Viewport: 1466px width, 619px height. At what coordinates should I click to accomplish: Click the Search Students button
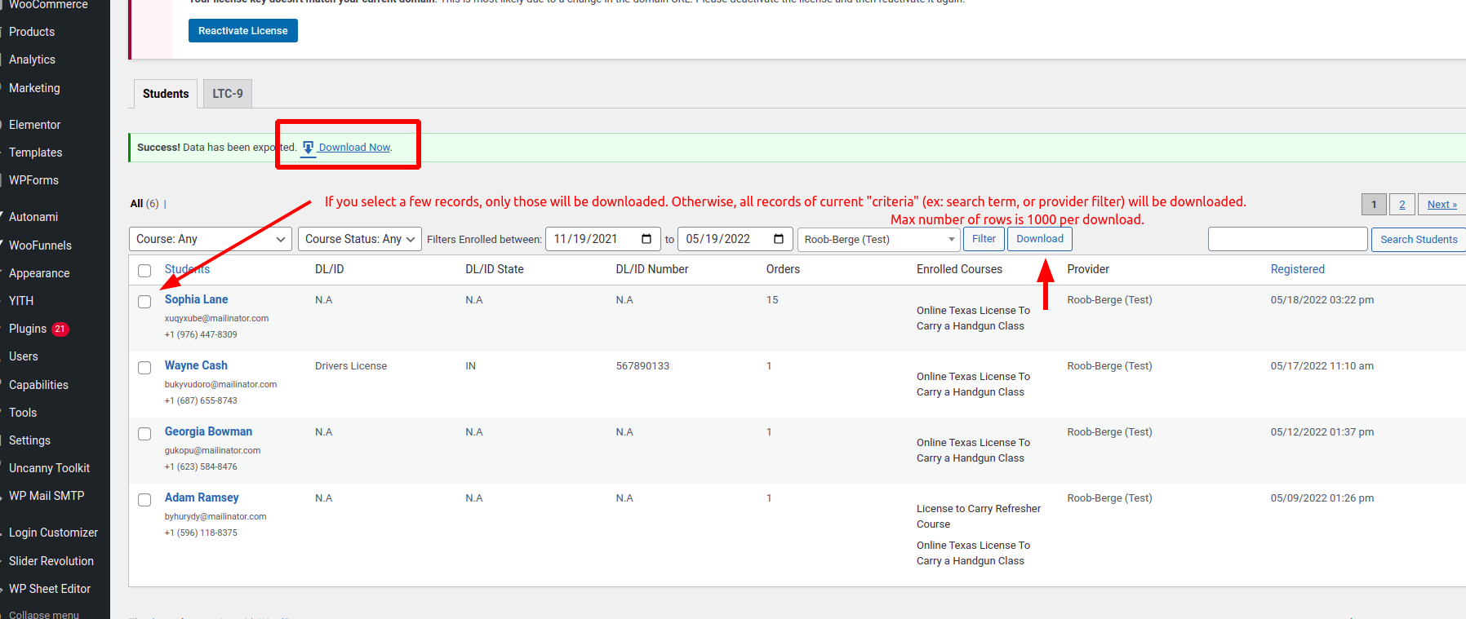(1419, 239)
